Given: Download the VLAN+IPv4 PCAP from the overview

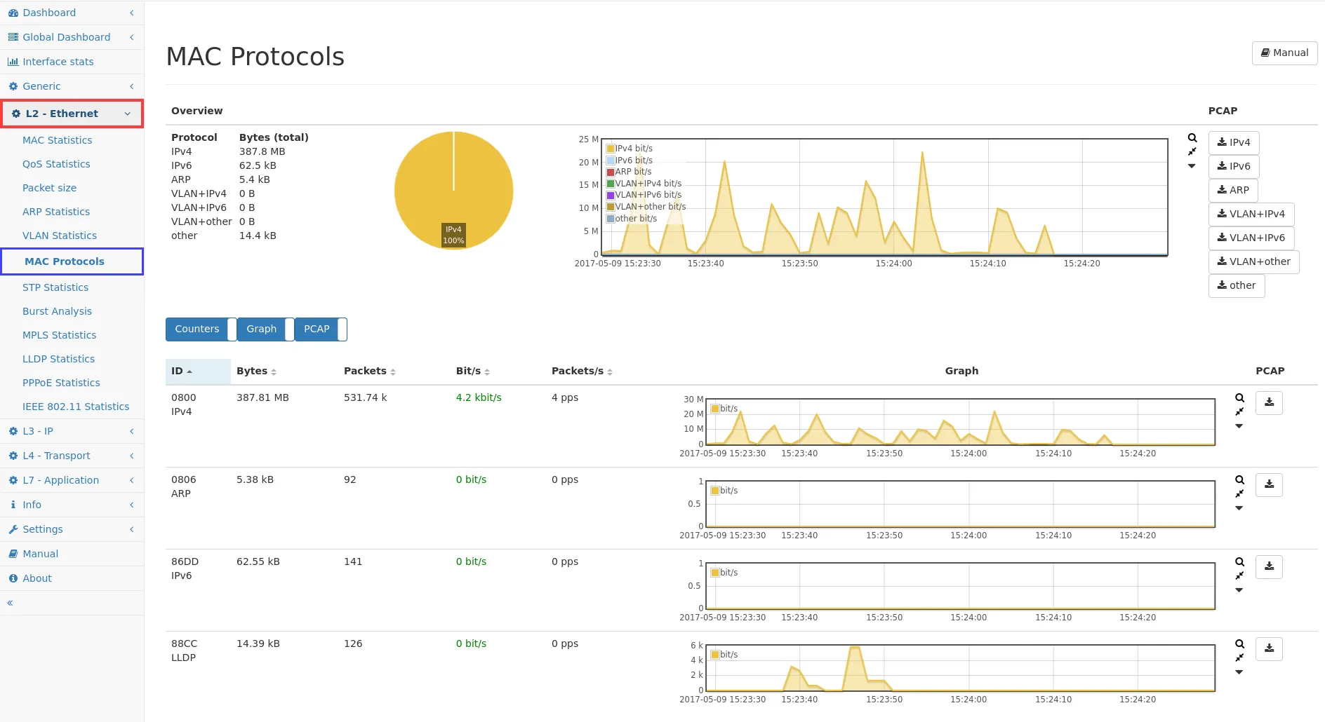Looking at the screenshot, I should pyautogui.click(x=1251, y=214).
